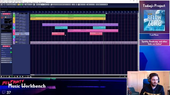This screenshot has width=170, height=95.
Task: Mute the pink track
Action: (x=16, y=30)
